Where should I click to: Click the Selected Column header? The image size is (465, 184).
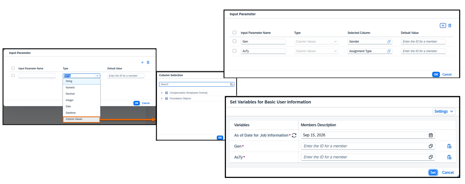(x=359, y=33)
